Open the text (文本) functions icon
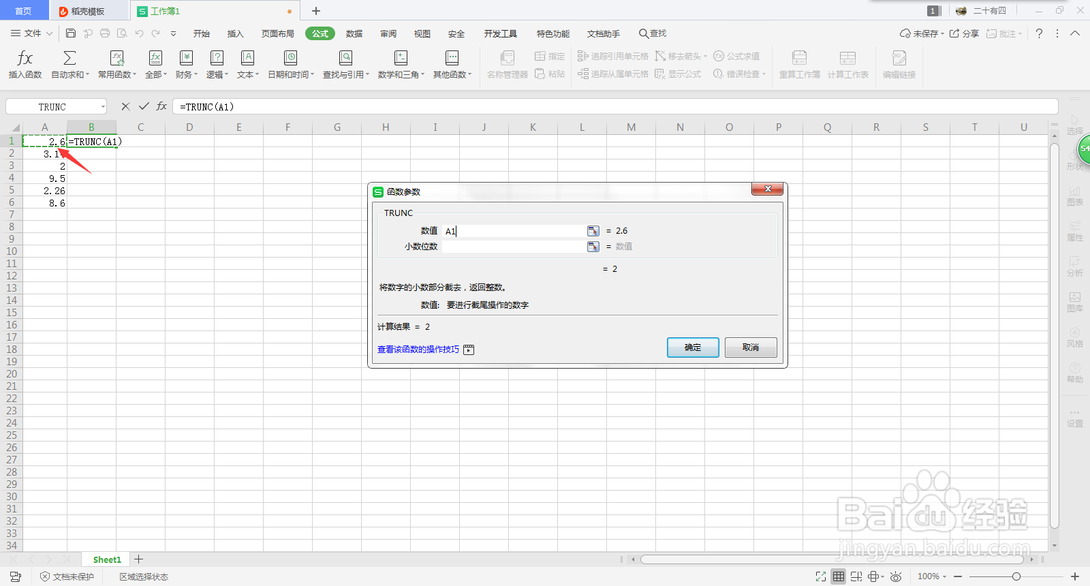The image size is (1090, 586). click(247, 58)
